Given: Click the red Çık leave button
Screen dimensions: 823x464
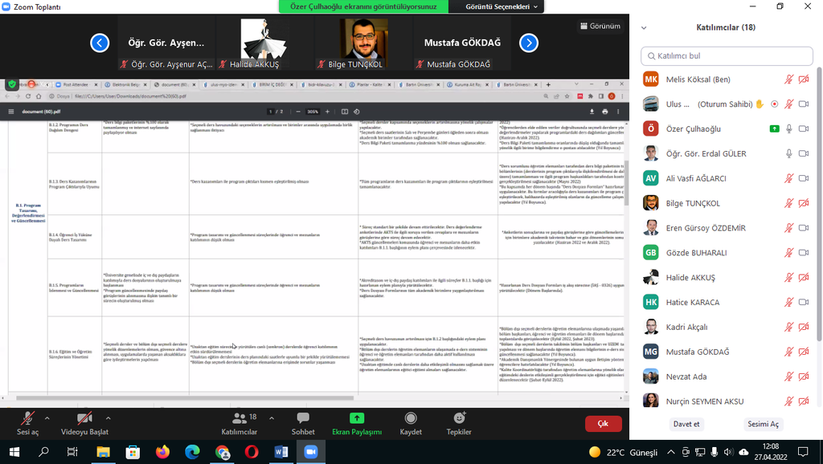Looking at the screenshot, I should pyautogui.click(x=603, y=424).
